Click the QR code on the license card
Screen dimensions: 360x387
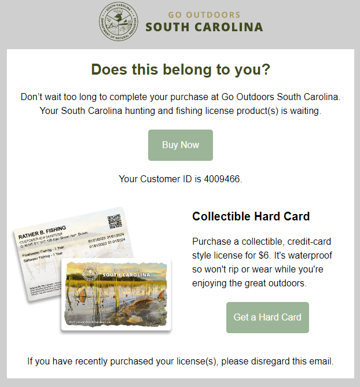click(x=115, y=221)
